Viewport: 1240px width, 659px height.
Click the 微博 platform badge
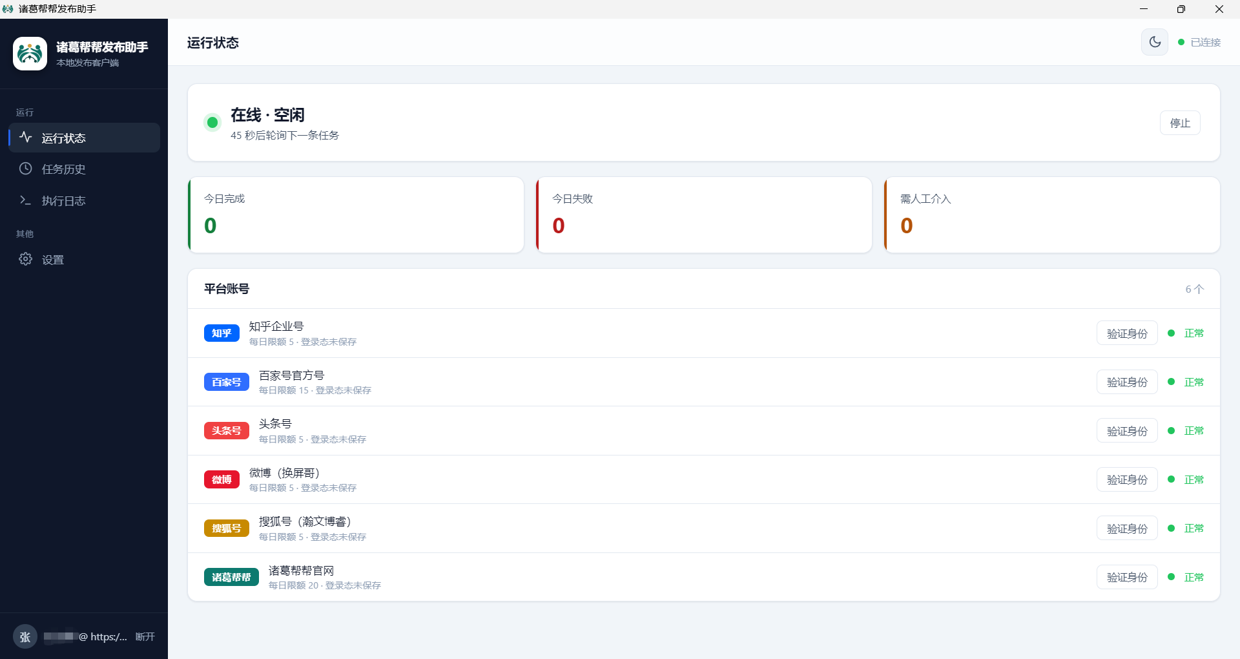(222, 479)
